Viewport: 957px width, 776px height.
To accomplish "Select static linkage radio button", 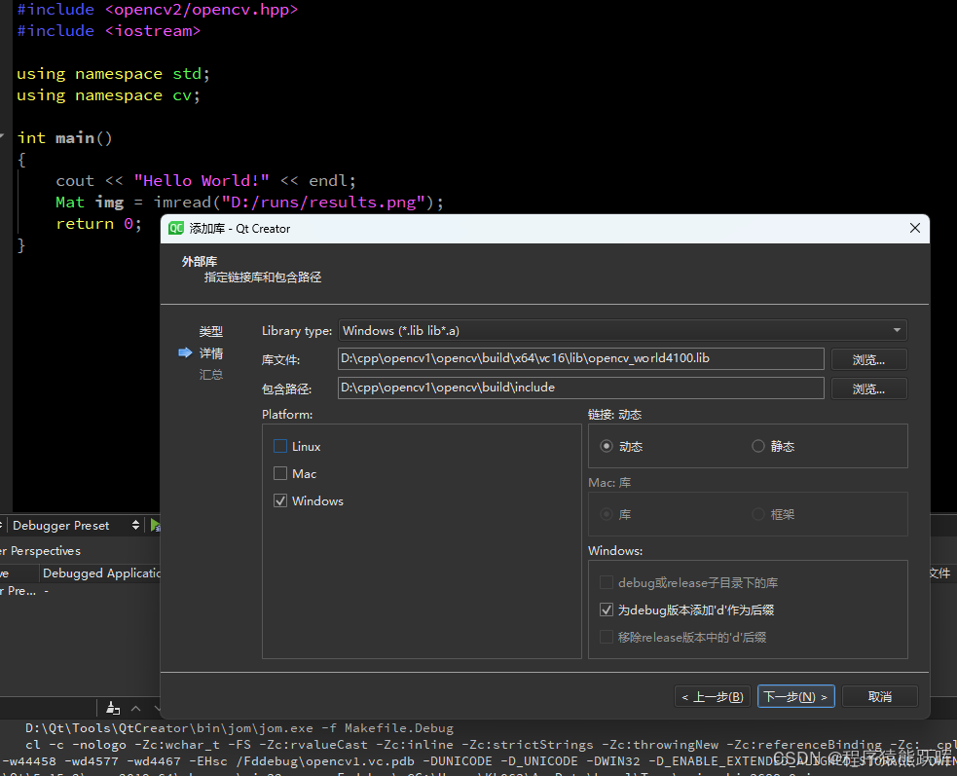I will 758,446.
